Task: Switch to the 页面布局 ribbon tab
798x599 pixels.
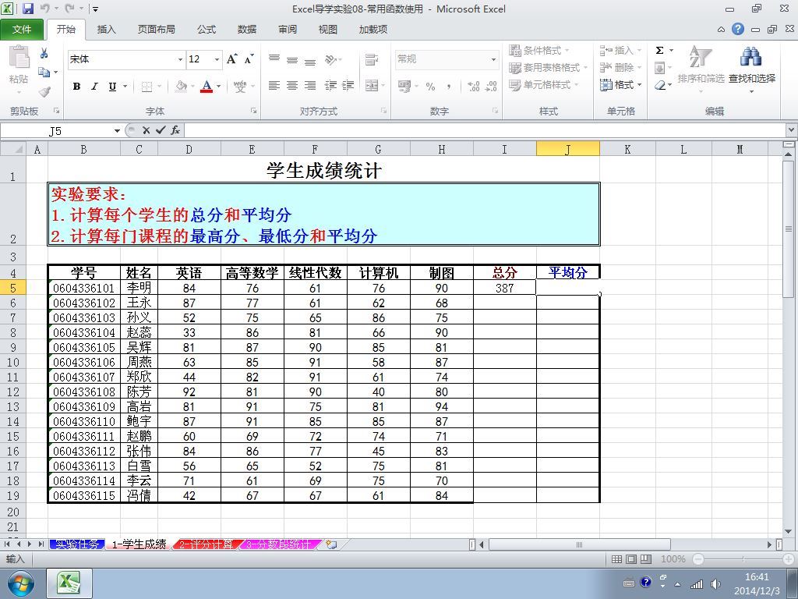Action: point(156,30)
